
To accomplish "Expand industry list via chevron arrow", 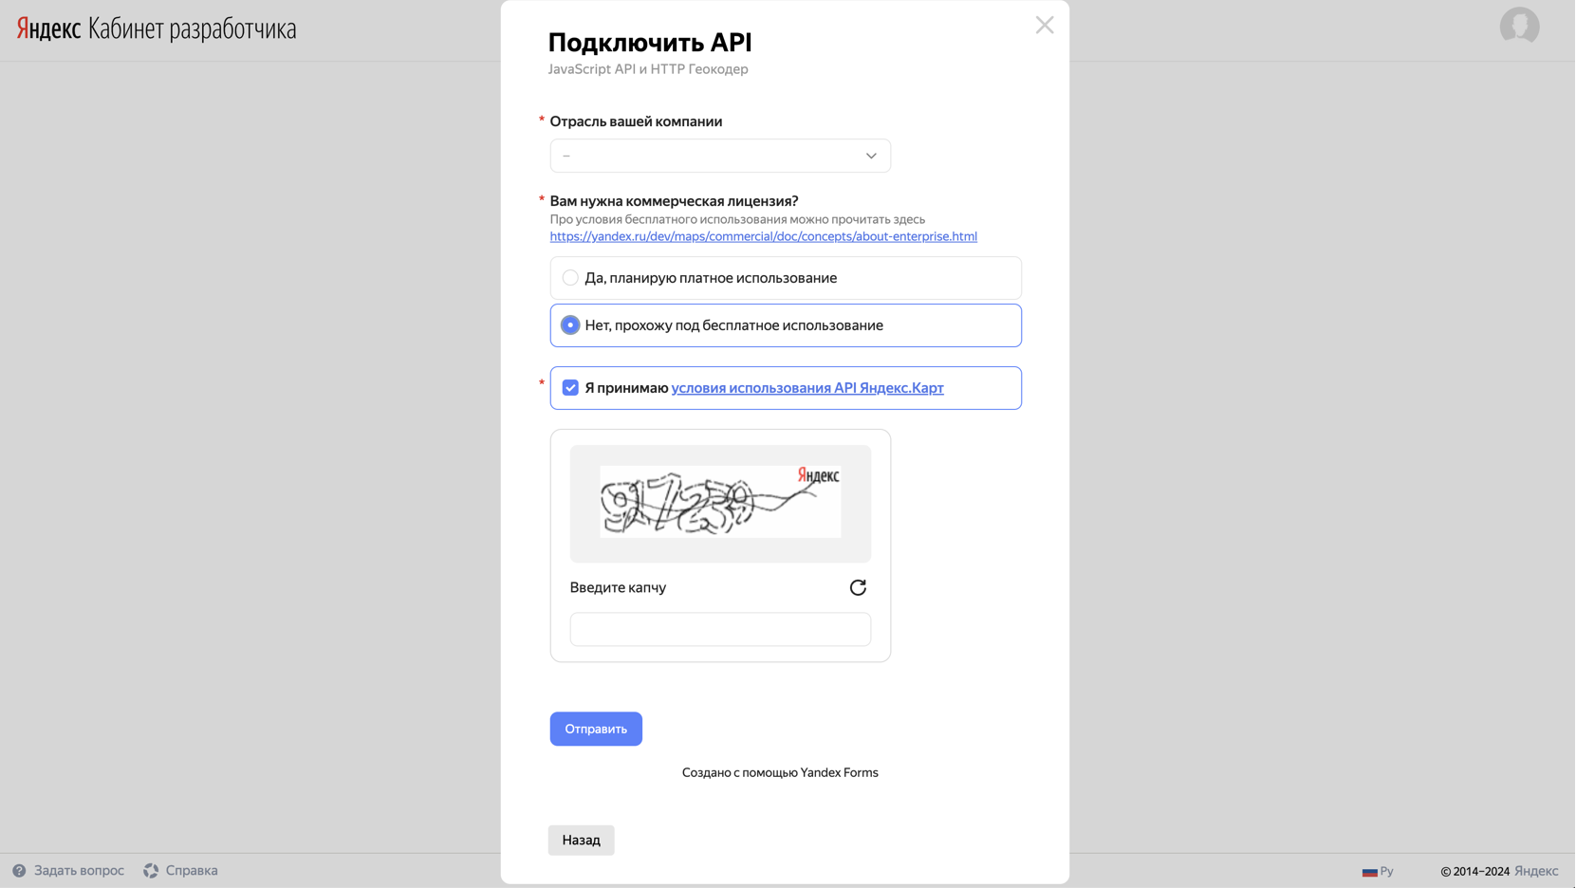I will click(x=871, y=156).
